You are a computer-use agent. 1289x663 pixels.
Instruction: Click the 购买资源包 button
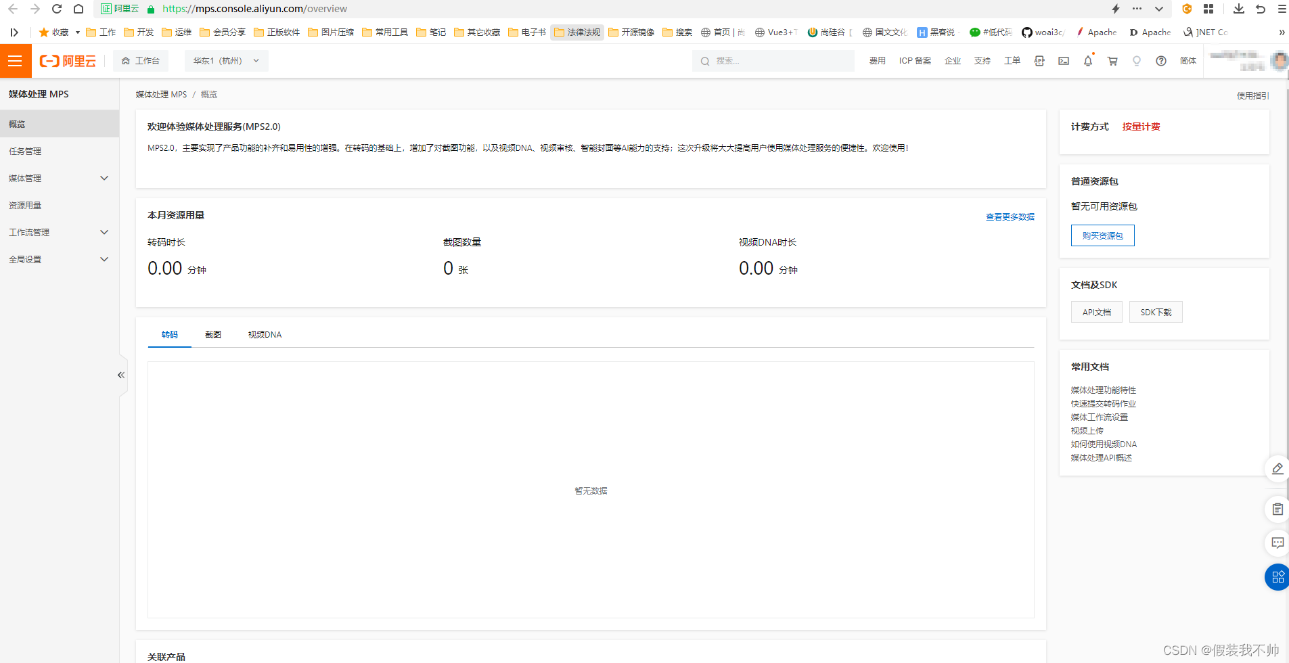[x=1103, y=235]
